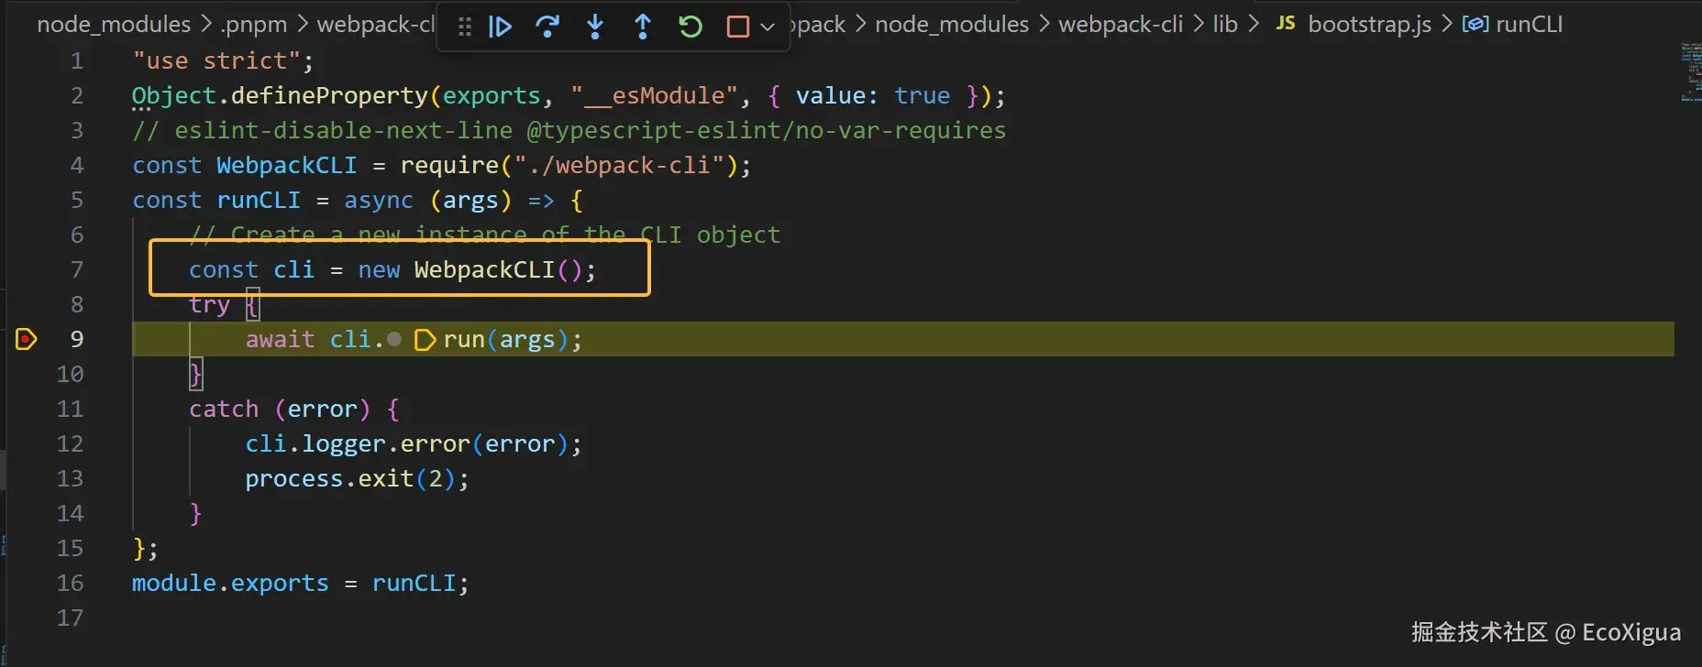
Task: Click the debug Step Into button
Action: tap(595, 27)
